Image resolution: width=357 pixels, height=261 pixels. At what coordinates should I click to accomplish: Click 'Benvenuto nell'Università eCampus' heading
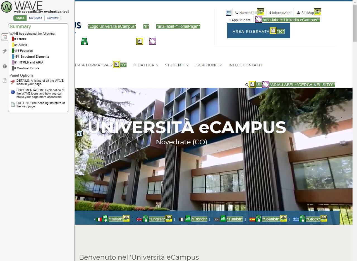[x=139, y=257]
